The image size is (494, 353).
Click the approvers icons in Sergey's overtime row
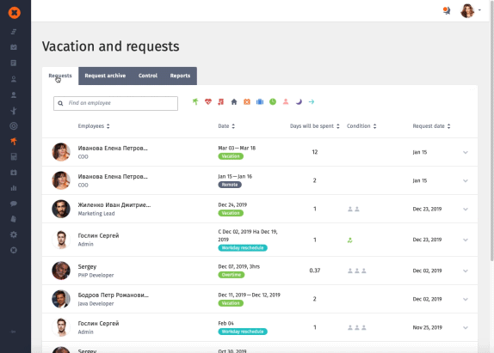[357, 271]
